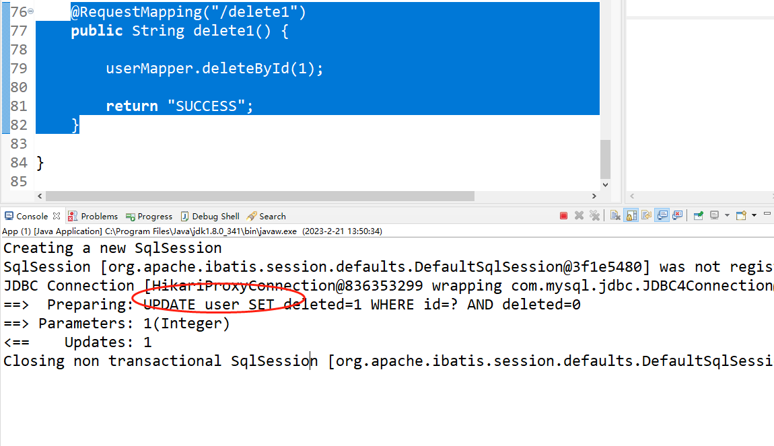Click 'WHERE id=? AND deleted=0' in console
This screenshot has width=774, height=446.
point(475,305)
